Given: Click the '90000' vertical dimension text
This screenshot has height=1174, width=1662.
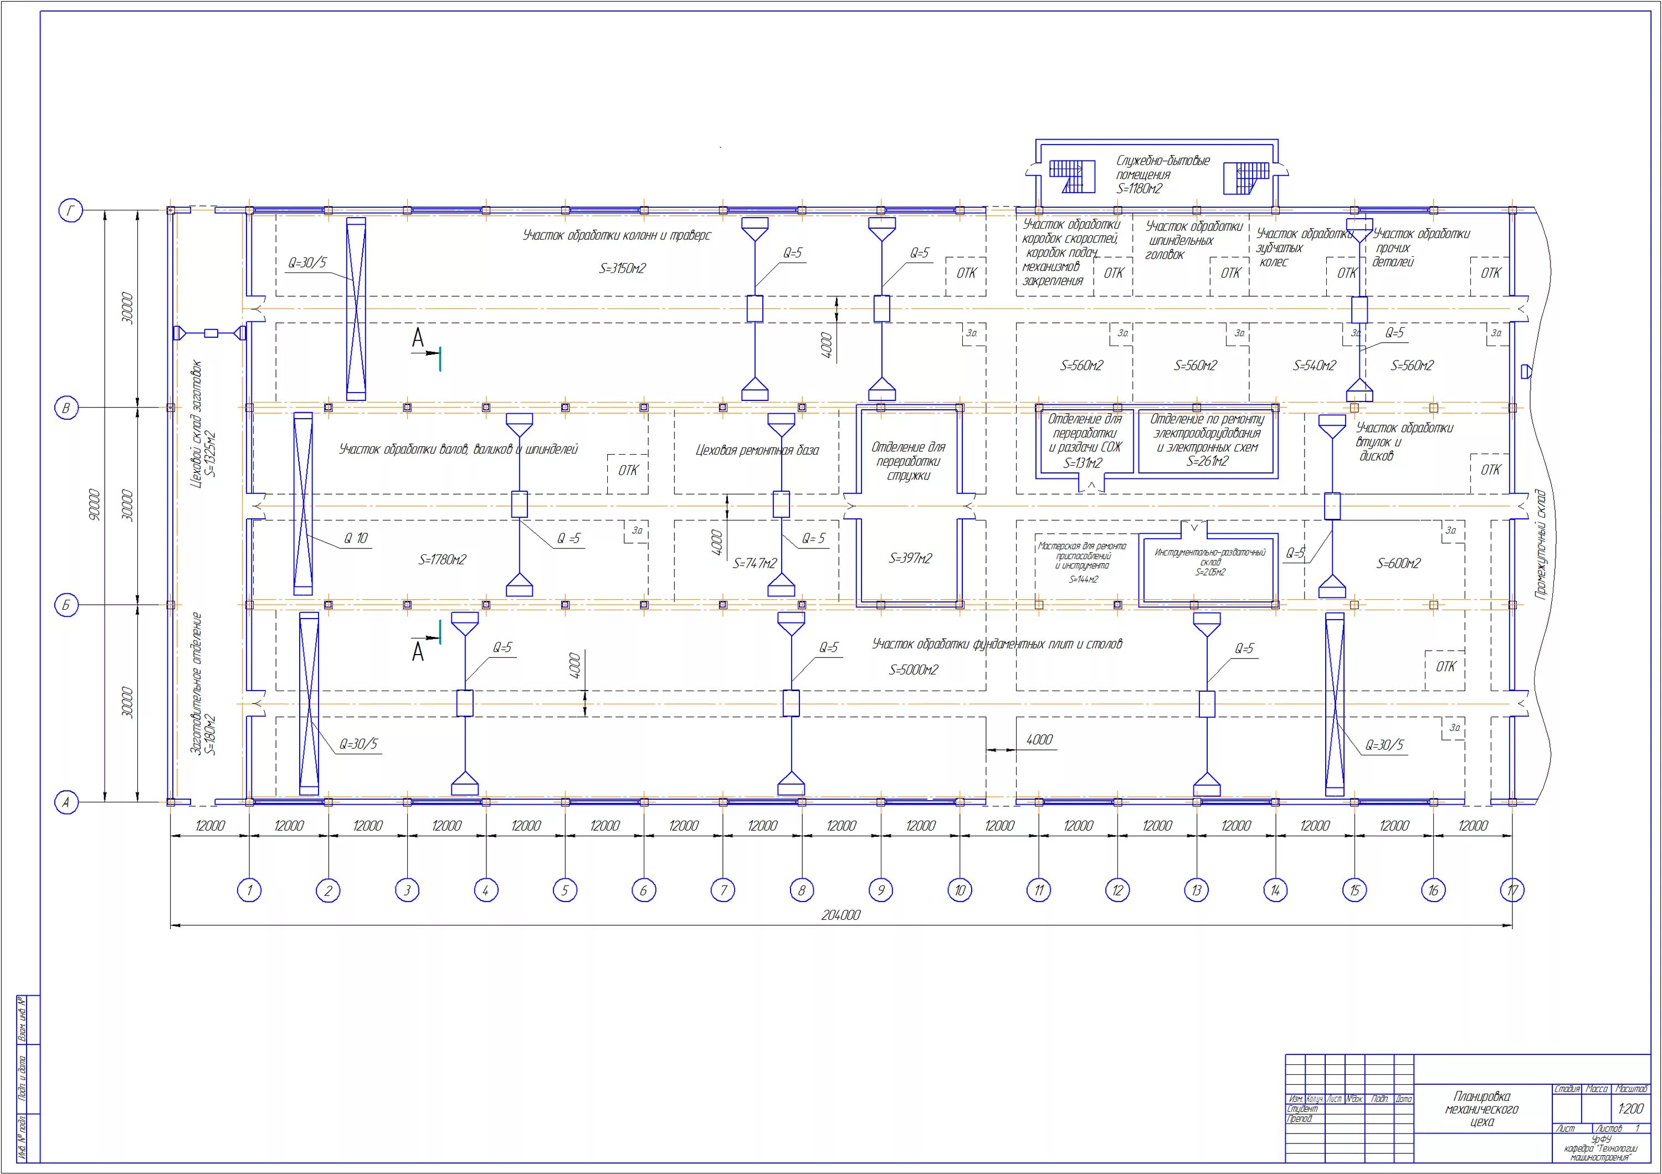Looking at the screenshot, I should tap(94, 506).
